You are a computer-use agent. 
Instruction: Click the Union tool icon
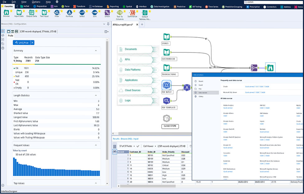point(107,12)
